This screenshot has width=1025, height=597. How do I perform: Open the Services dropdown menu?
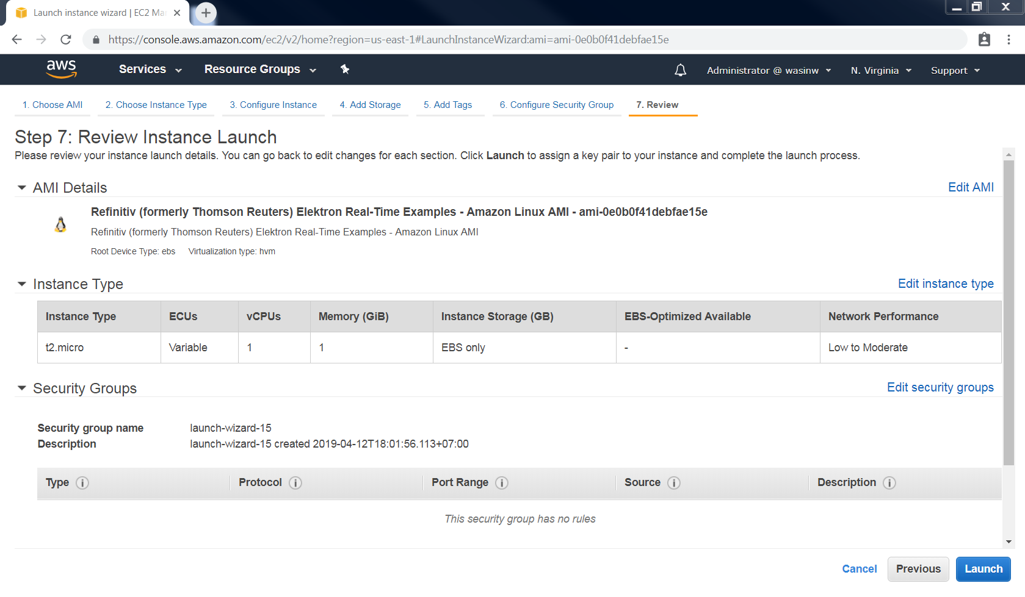[150, 70]
